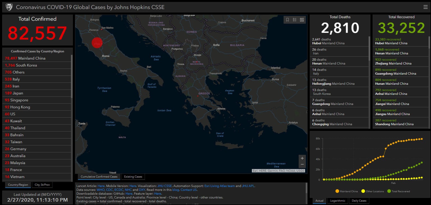Toggle the Total Recovered chart series
Image resolution: width=431 pixels, height=205 pixels.
point(399,191)
